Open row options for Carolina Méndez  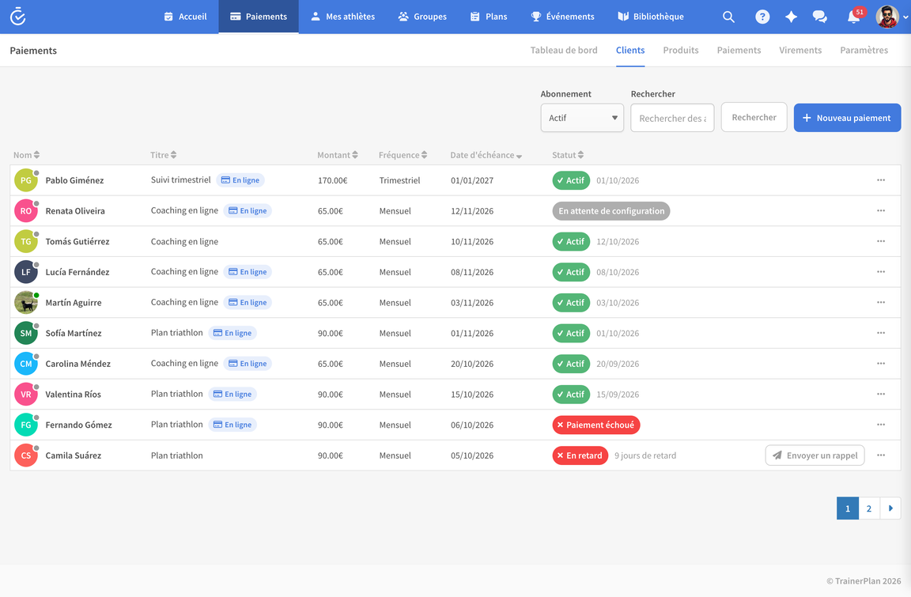tap(881, 364)
